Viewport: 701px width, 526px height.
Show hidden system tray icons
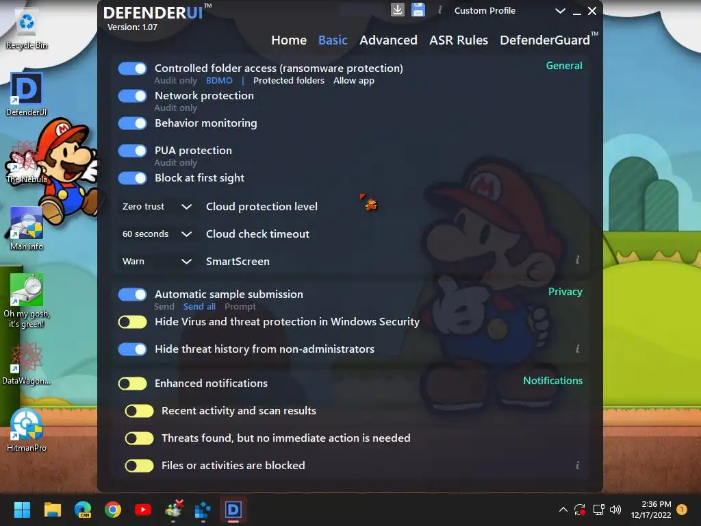point(563,510)
